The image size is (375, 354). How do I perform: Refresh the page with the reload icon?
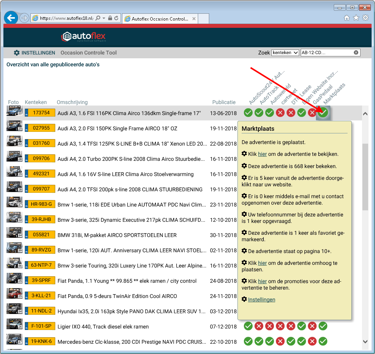click(116, 18)
